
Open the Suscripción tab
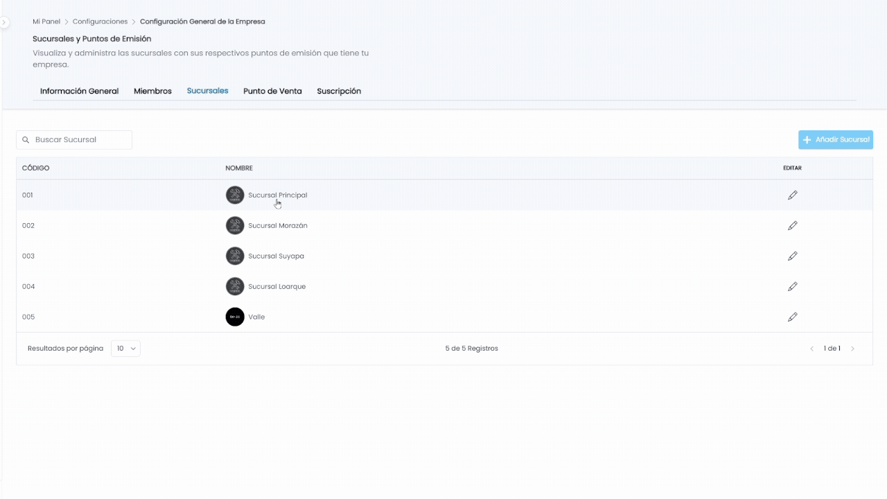click(x=339, y=91)
